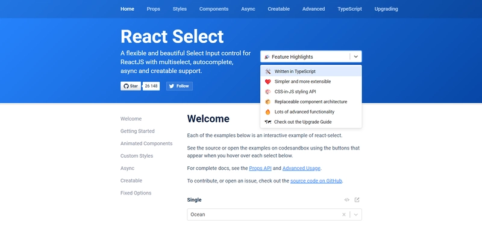Click the artist palette icon
The width and height of the screenshot is (482, 225).
coord(268,92)
